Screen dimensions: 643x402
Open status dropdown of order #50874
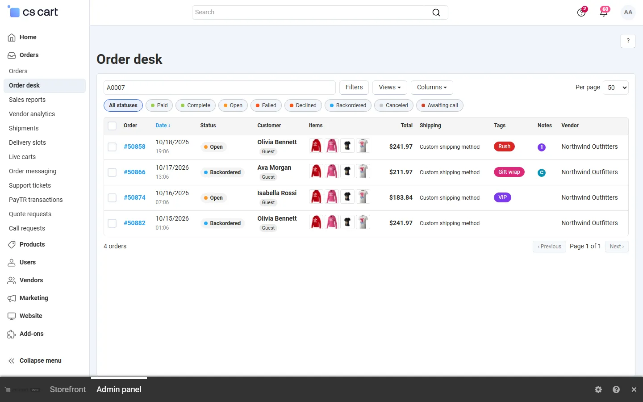point(213,198)
